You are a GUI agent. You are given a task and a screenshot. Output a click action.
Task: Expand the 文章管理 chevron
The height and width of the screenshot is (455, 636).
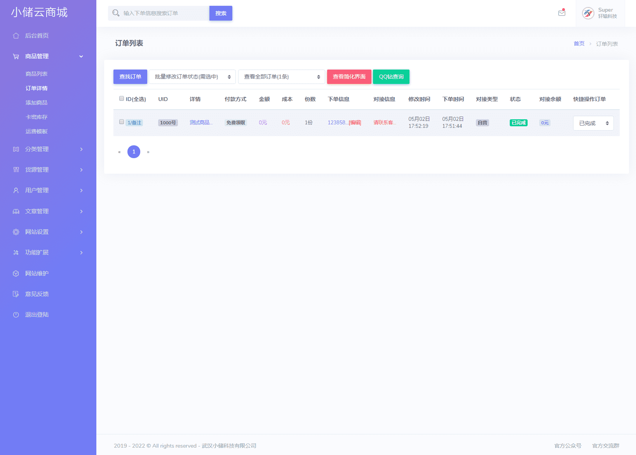tap(81, 211)
